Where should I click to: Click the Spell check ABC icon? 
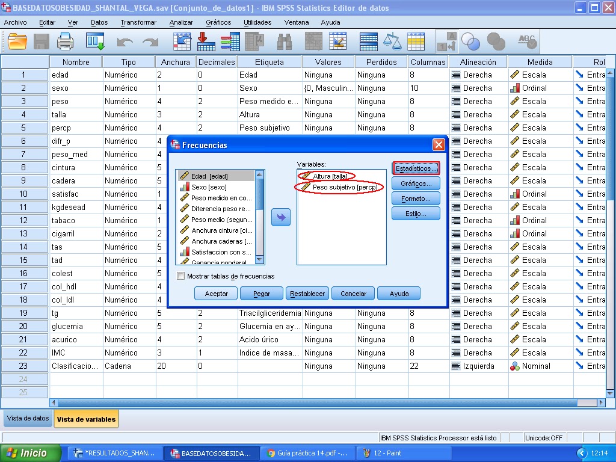pos(527,42)
